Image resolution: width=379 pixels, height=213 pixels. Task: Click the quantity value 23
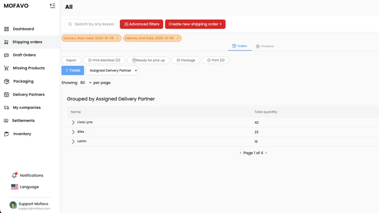(256, 132)
